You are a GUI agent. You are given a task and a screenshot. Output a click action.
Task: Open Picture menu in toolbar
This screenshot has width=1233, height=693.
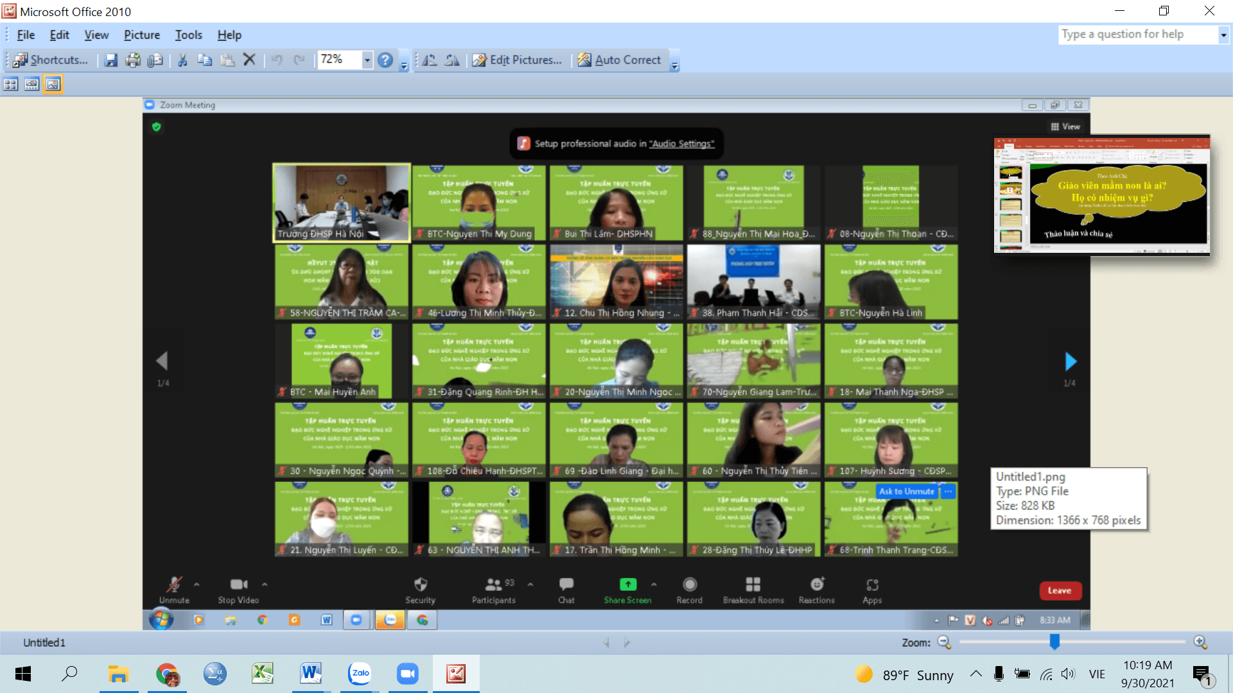140,34
